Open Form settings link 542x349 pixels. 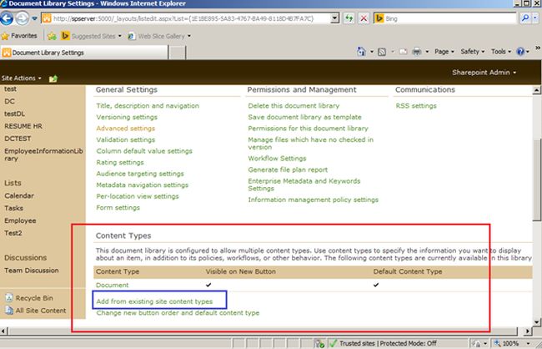tap(118, 208)
